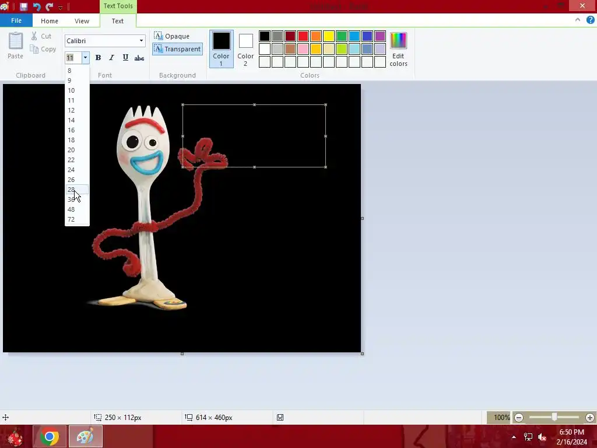
Task: Pick the red color swatch
Action: pos(303,36)
